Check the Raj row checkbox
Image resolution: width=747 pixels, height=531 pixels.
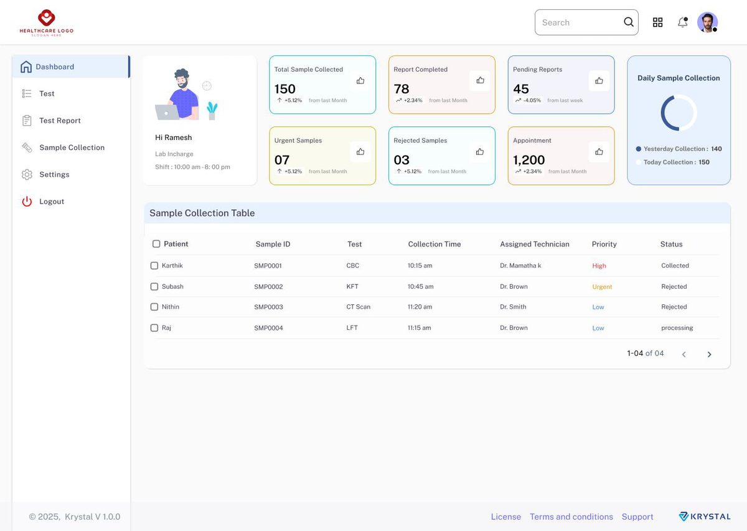coord(154,328)
